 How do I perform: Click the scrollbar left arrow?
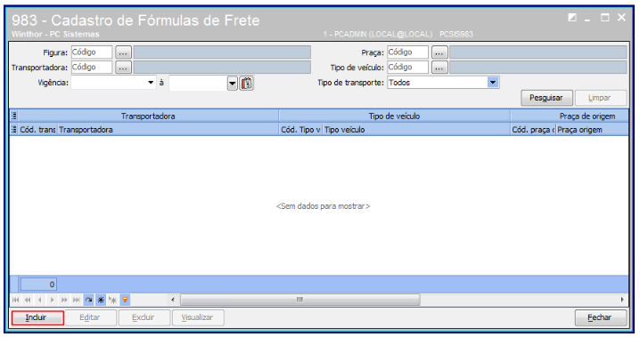[173, 300]
